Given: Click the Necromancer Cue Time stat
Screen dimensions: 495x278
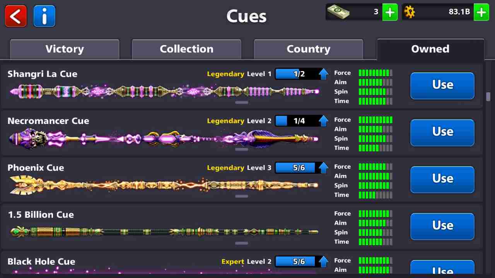Looking at the screenshot, I should [x=363, y=148].
